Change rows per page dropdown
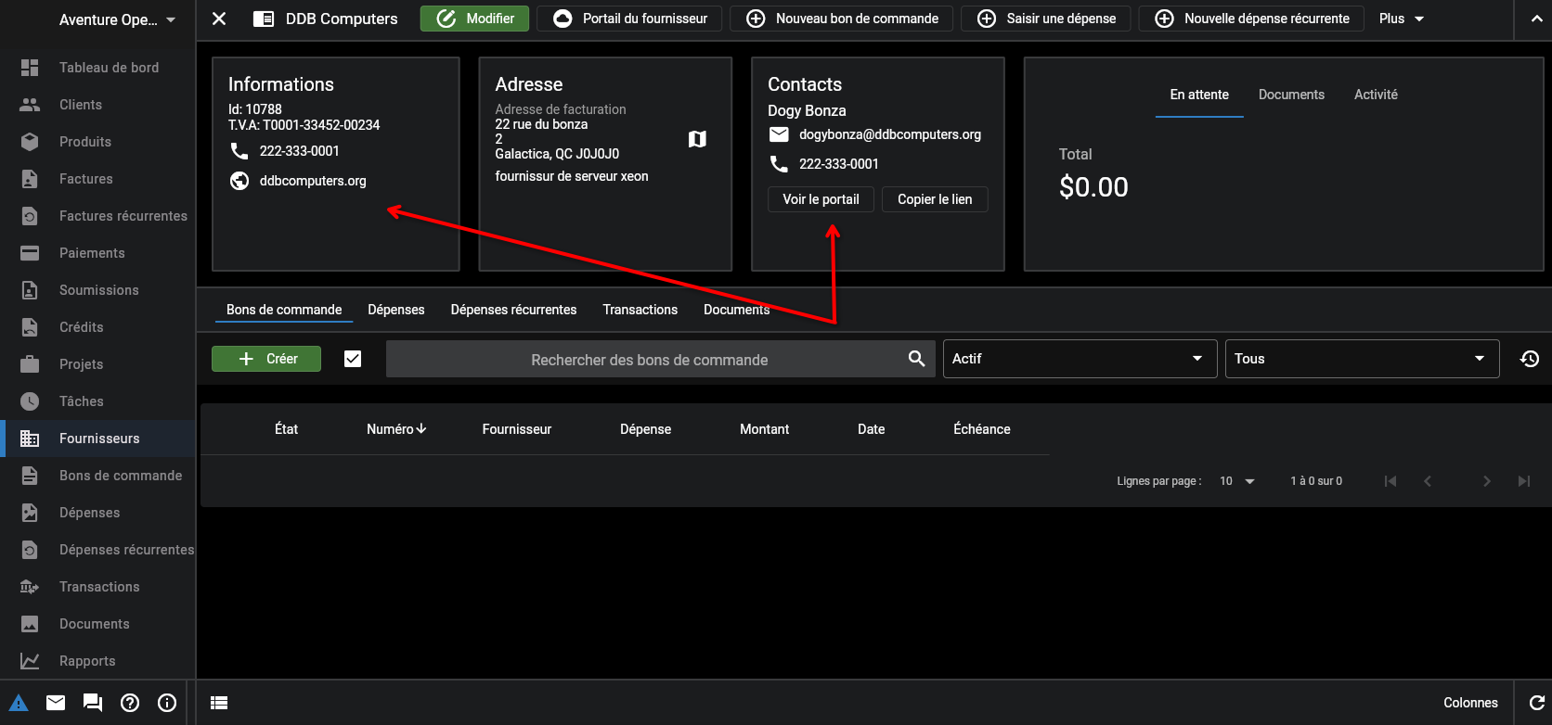Image resolution: width=1552 pixels, height=725 pixels. coord(1236,481)
